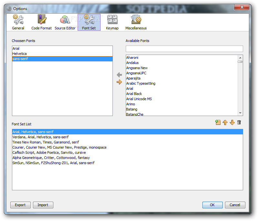Click the orange right arrow to remove font
Viewport: 258px width, 221px height.
pos(119,82)
